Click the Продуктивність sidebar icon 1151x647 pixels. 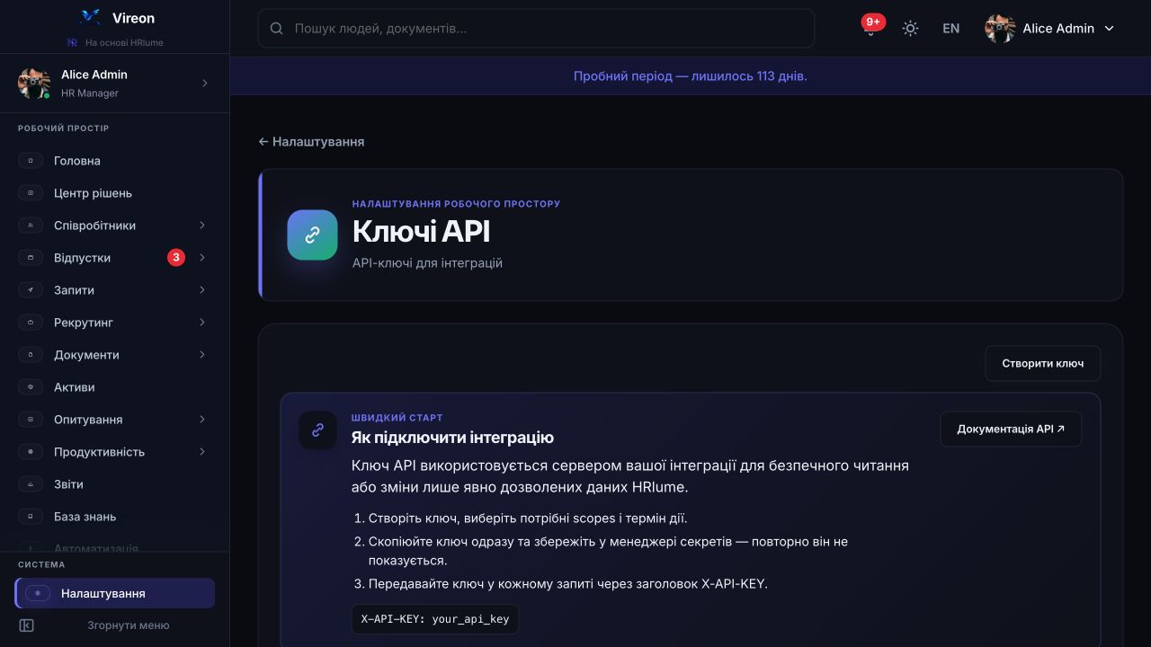pyautogui.click(x=31, y=452)
